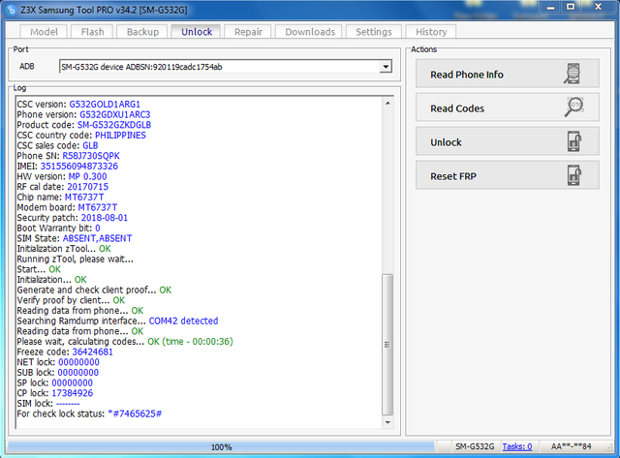
Task: Click the SUB lock value 00000000
Action: coord(78,372)
